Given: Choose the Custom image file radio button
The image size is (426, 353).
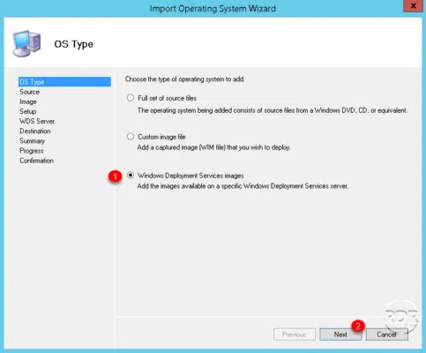Looking at the screenshot, I should 131,137.
